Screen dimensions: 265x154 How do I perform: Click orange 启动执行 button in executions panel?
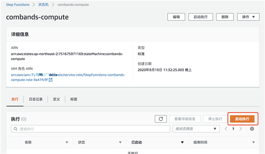pos(242,119)
